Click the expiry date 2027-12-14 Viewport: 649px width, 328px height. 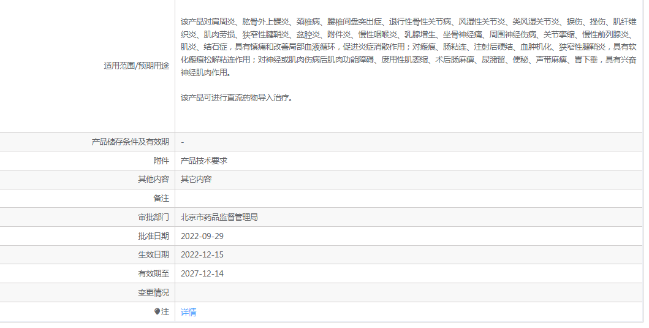pyautogui.click(x=202, y=274)
